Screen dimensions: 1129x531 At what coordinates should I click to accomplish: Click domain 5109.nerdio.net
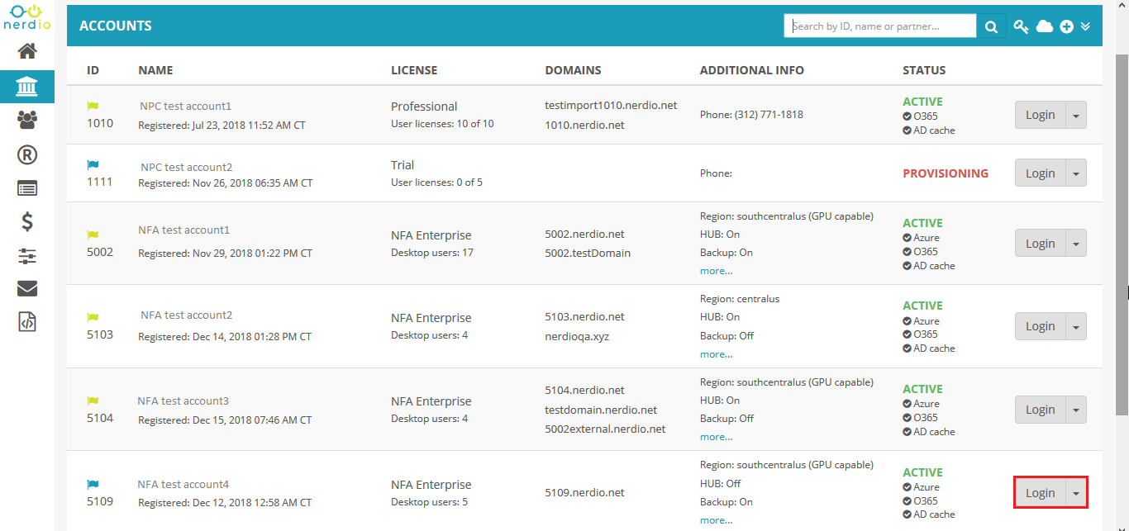coord(584,493)
